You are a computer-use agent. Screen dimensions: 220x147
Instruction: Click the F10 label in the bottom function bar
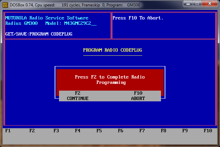(x=208, y=131)
